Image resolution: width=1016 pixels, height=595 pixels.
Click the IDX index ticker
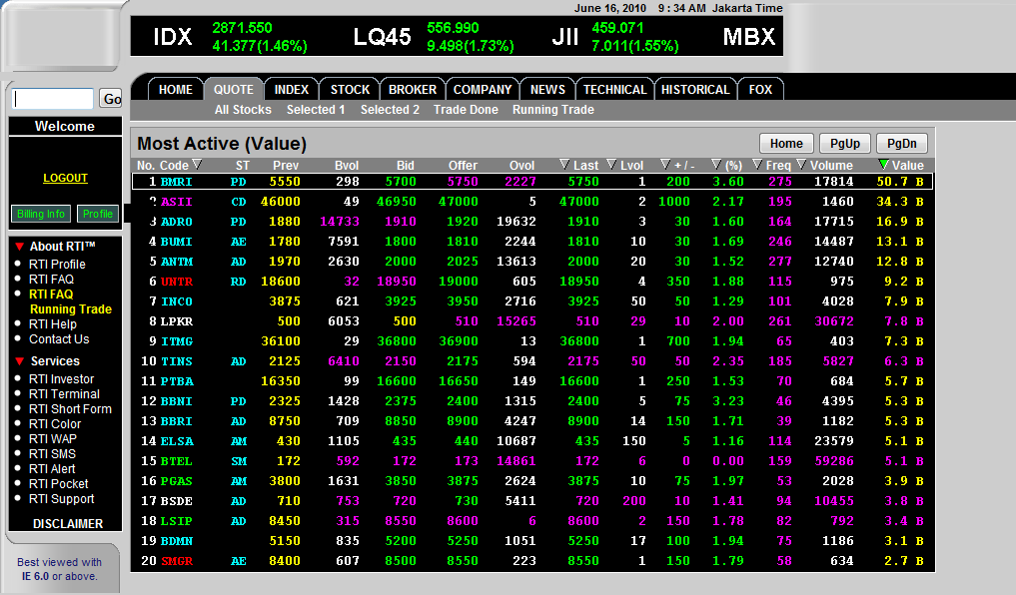(x=173, y=36)
